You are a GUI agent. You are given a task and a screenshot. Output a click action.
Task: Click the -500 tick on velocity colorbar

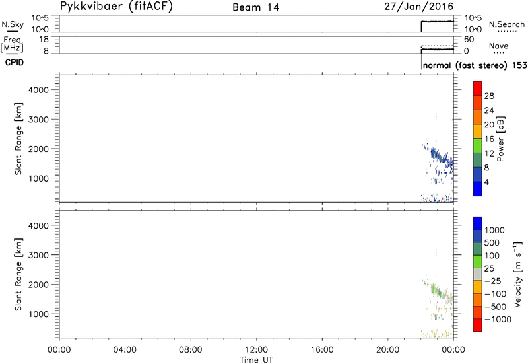point(496,307)
